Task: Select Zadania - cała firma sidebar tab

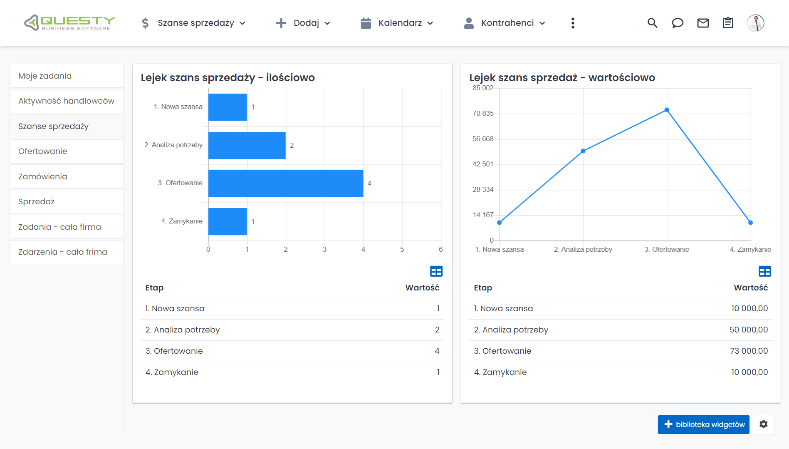Action: click(66, 227)
